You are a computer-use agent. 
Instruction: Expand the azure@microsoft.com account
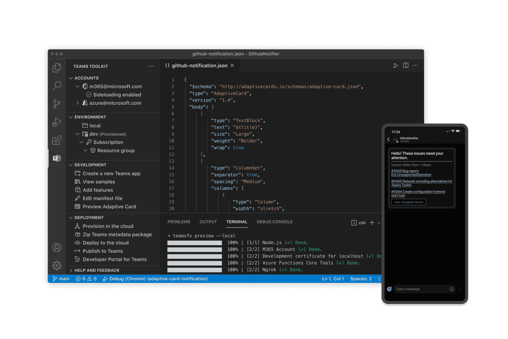77,103
